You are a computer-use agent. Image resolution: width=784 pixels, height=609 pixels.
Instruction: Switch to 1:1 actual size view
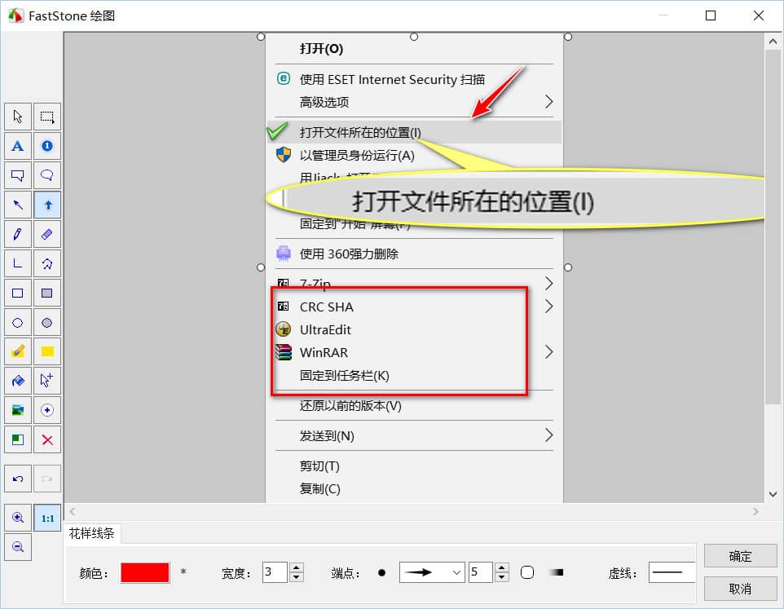pos(47,518)
